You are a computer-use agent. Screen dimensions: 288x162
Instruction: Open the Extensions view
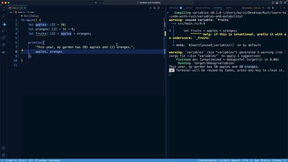pos(4,38)
